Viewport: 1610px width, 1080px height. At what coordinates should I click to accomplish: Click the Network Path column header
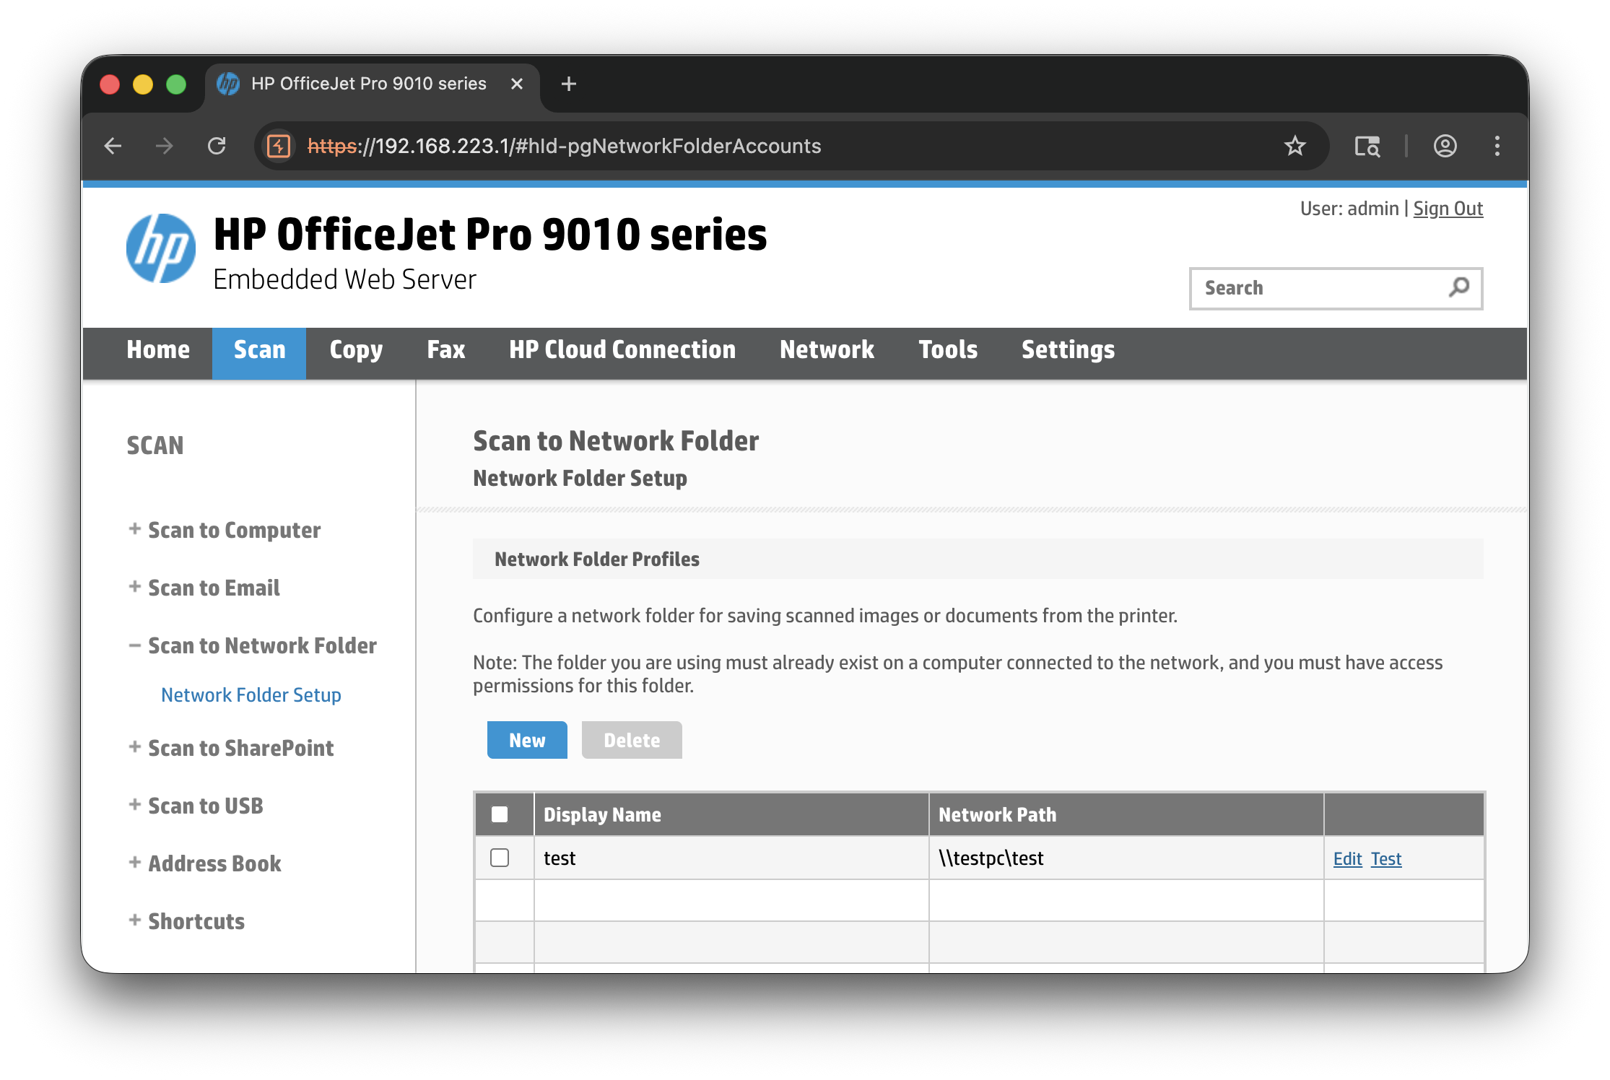point(1126,814)
